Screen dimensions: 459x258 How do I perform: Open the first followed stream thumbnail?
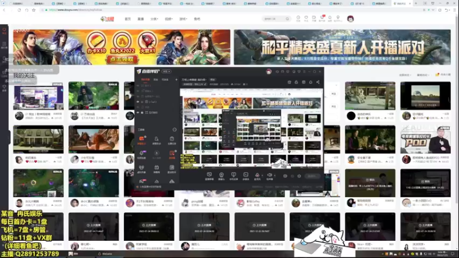[38, 96]
